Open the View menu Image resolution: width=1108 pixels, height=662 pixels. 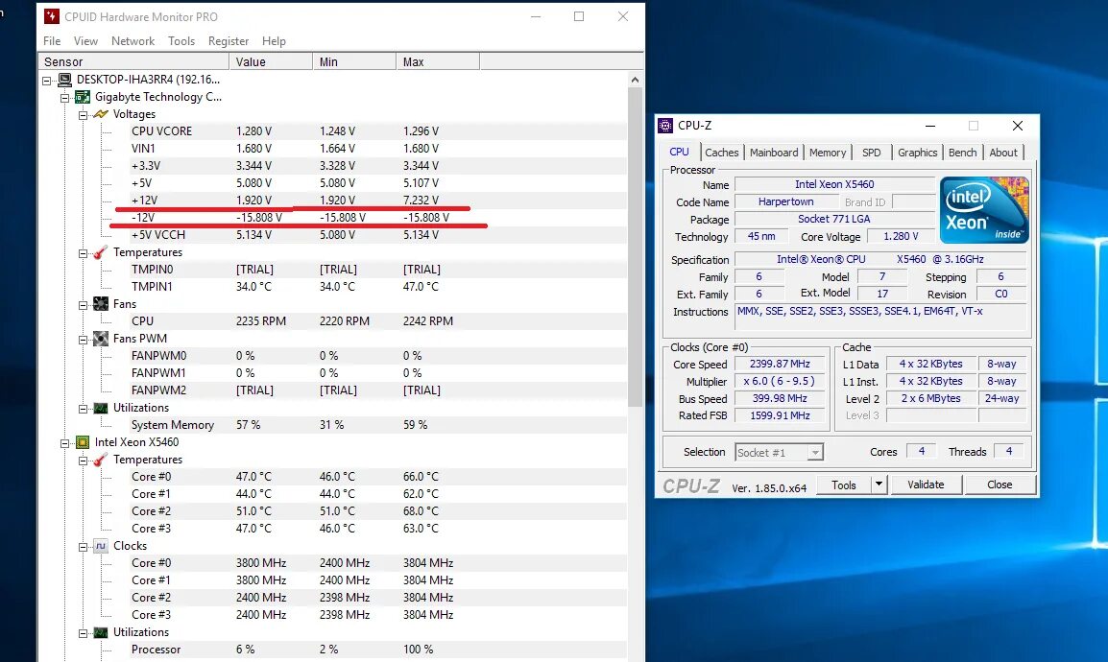pyautogui.click(x=85, y=41)
